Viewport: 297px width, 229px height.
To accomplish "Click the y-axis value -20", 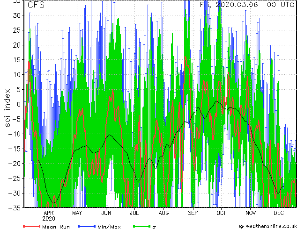I will coord(15,164).
